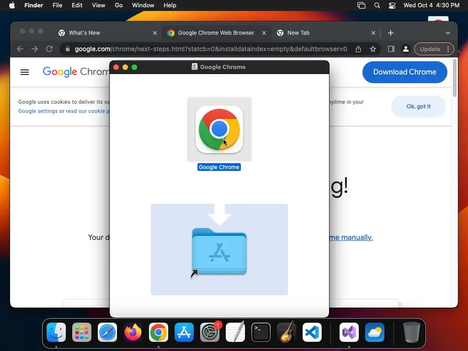The image size is (468, 351).
Task: Expand the tab search chevron
Action: [x=448, y=33]
